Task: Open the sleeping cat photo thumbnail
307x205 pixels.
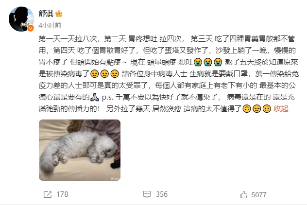Action: pyautogui.click(x=80, y=150)
